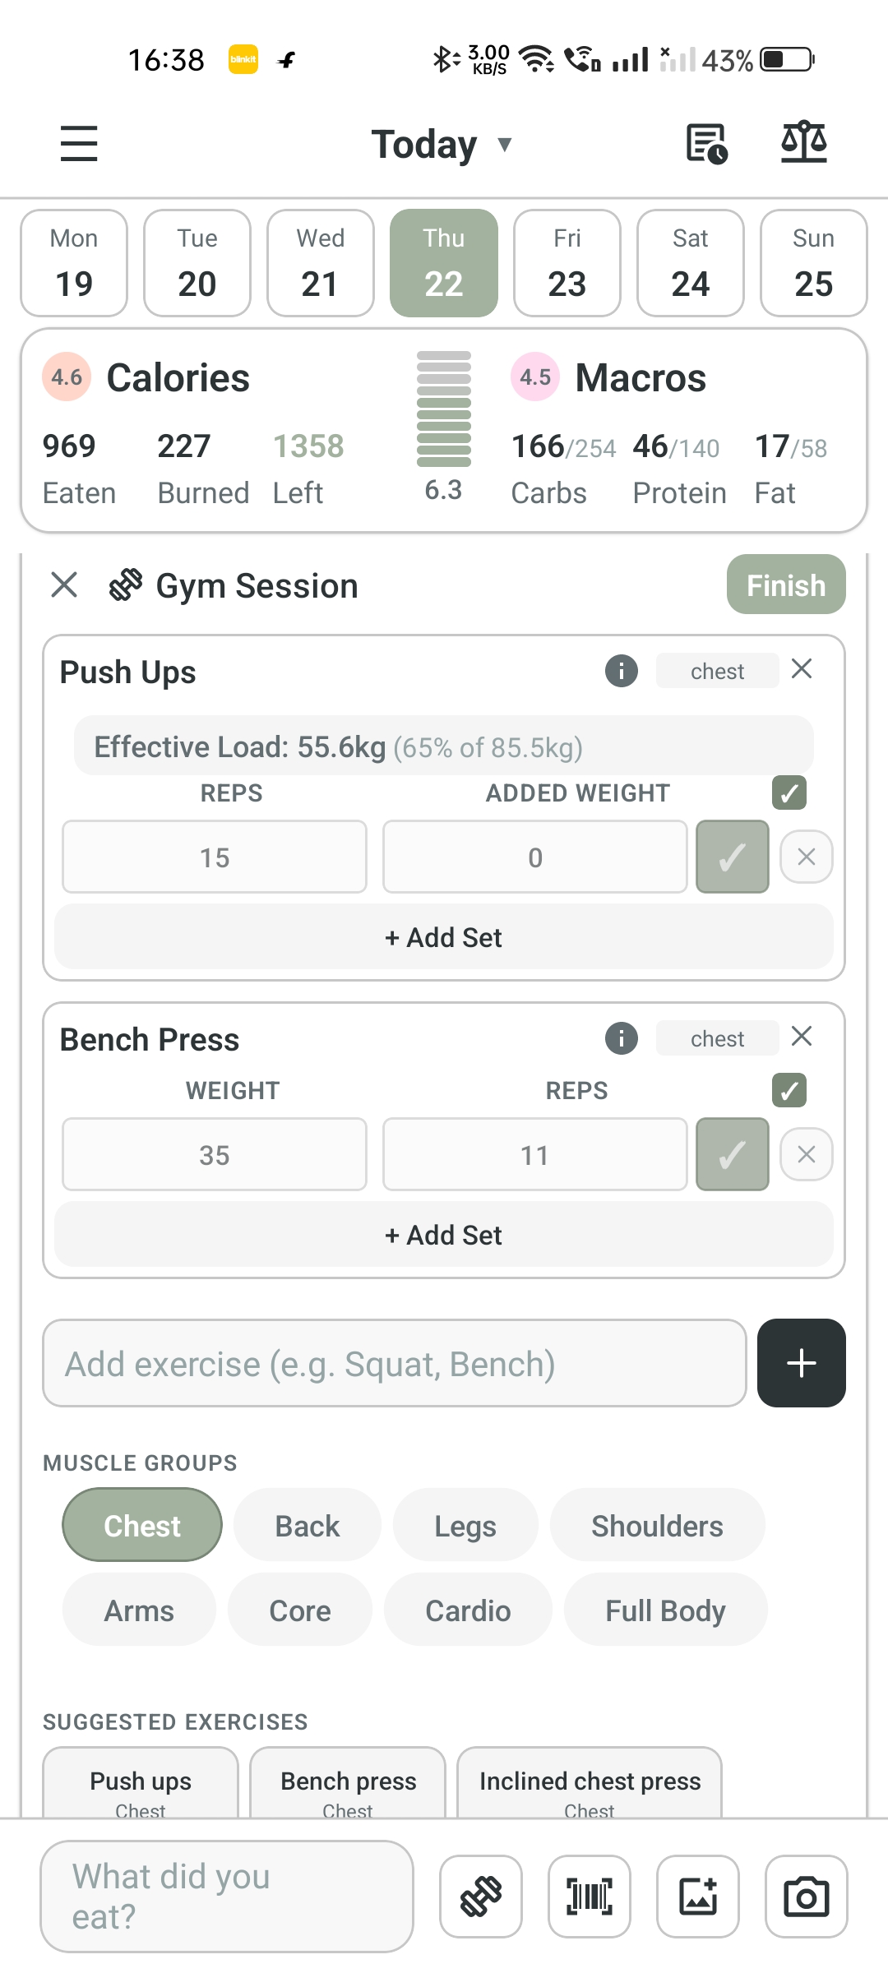
Task: Finish the Gym Session
Action: point(784,585)
